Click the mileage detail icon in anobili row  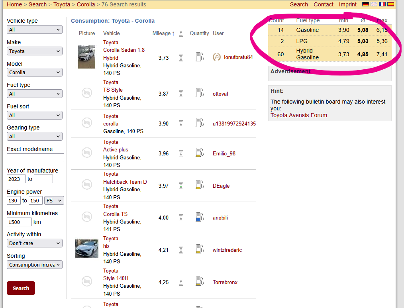point(181,218)
